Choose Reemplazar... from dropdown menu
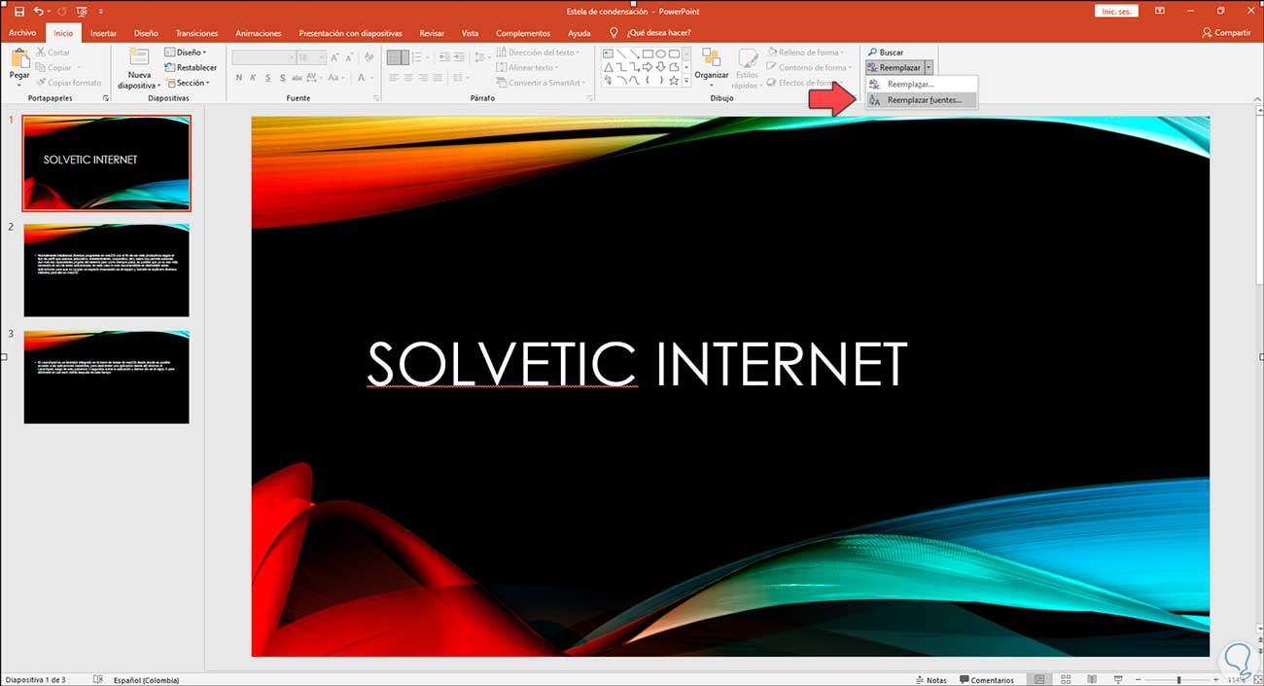Viewport: 1264px width, 686px height. point(920,85)
